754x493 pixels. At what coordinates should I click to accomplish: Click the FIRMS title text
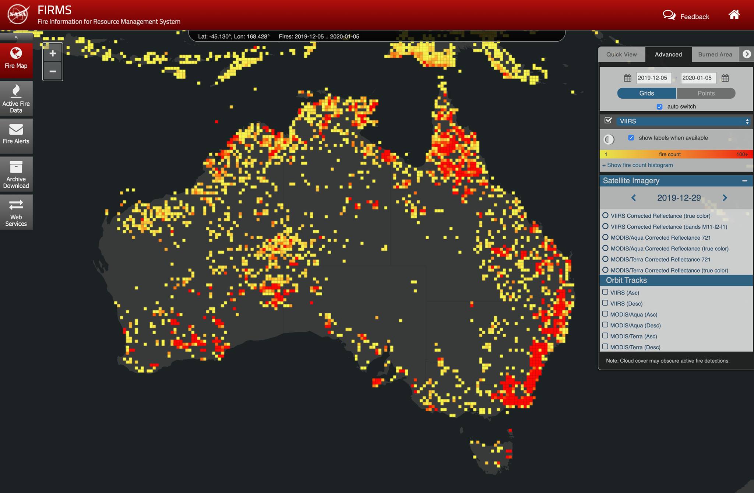[54, 10]
